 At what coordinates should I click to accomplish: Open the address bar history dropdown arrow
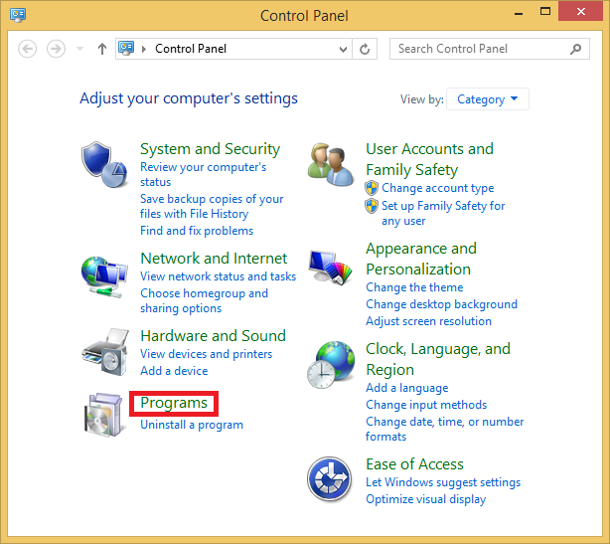point(343,49)
